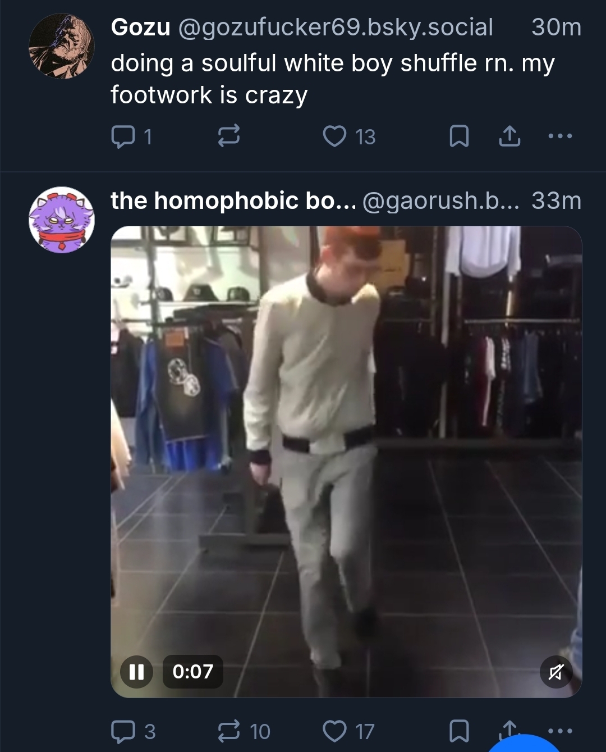Pause the playing video

(136, 672)
